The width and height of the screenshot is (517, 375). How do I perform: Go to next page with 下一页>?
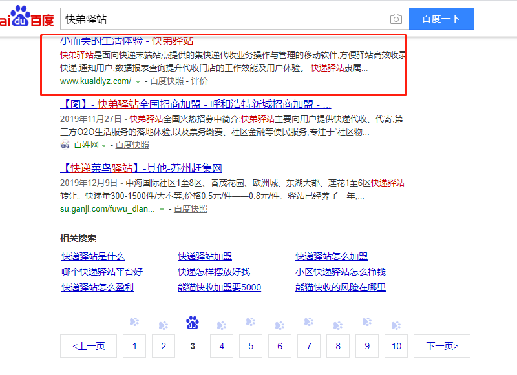click(442, 346)
